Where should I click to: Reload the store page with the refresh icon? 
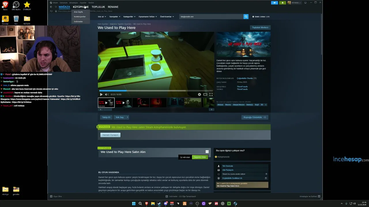click(51, 11)
